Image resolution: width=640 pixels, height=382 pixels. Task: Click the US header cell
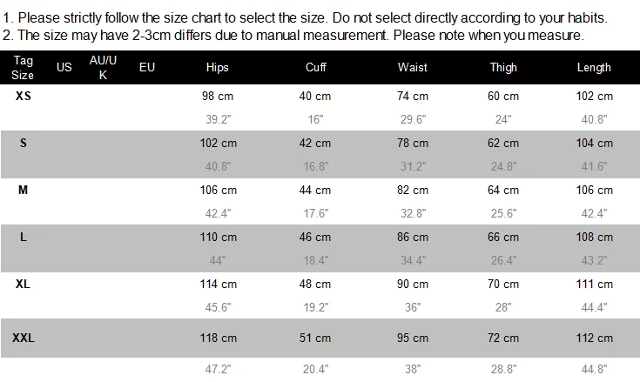point(64,67)
